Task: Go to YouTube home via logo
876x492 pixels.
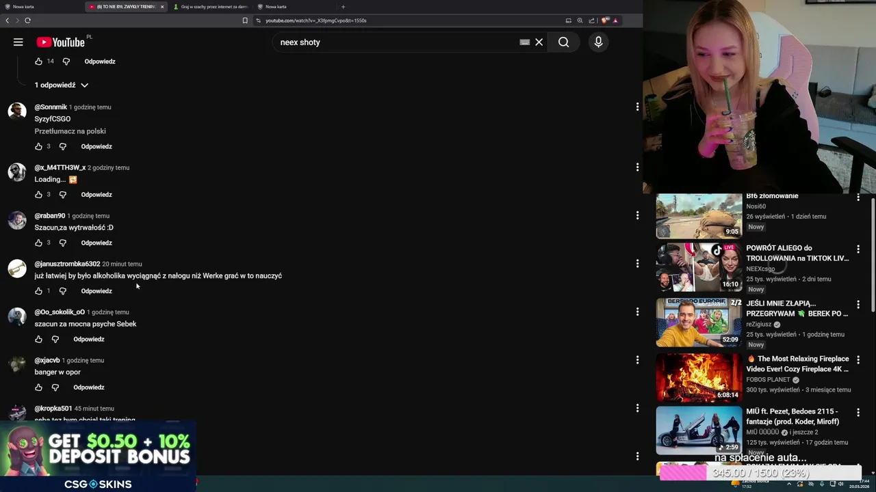Action: pos(60,42)
